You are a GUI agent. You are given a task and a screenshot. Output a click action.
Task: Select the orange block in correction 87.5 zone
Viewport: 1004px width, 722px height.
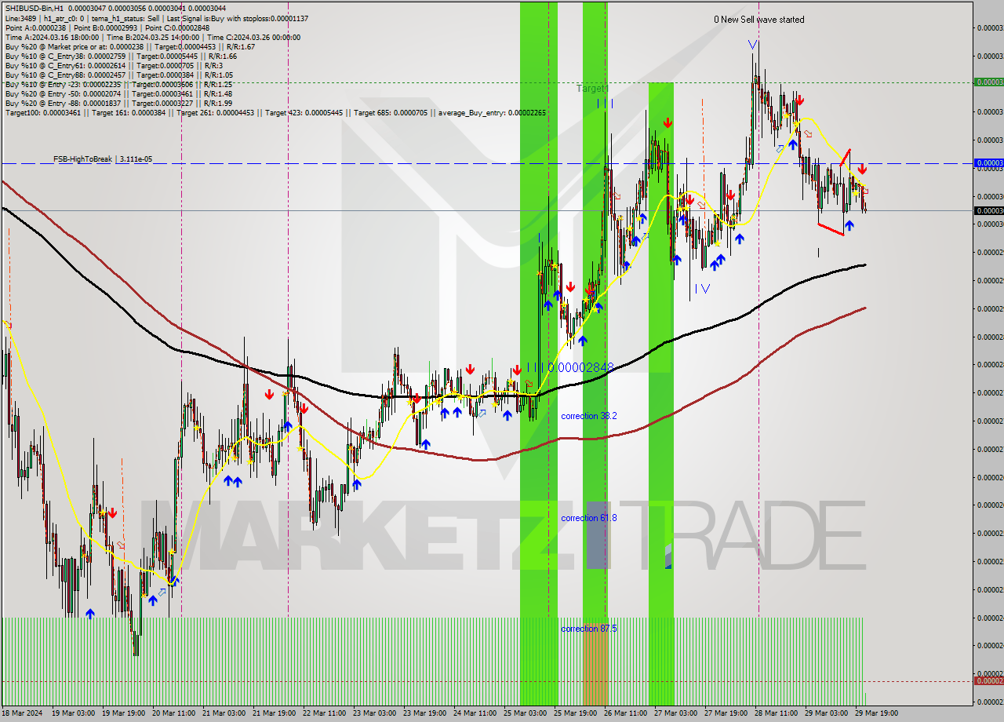[x=595, y=664]
